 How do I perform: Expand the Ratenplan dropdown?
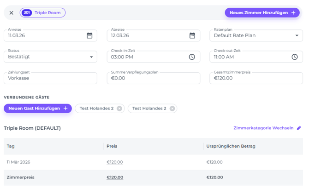pos(297,35)
